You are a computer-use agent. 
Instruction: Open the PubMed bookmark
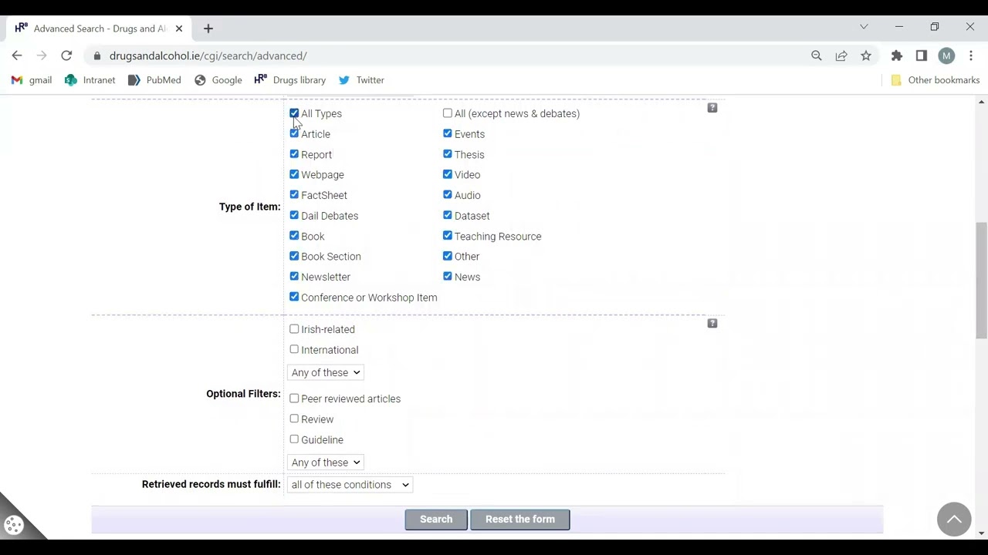pos(154,80)
